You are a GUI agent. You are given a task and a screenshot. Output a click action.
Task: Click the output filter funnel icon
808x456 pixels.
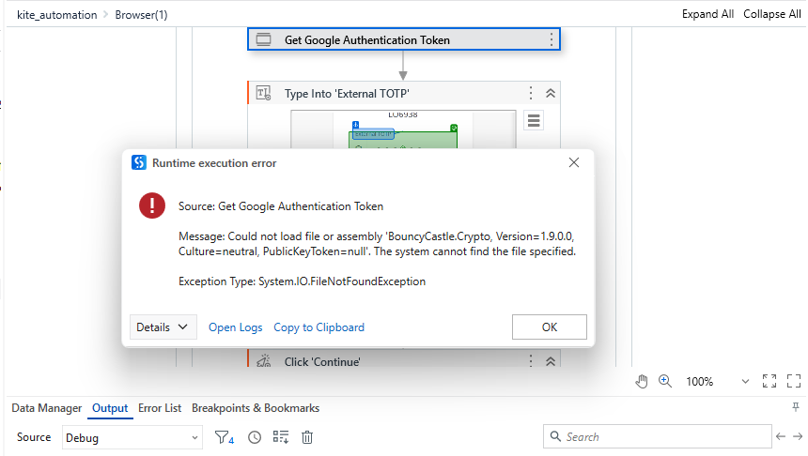225,437
